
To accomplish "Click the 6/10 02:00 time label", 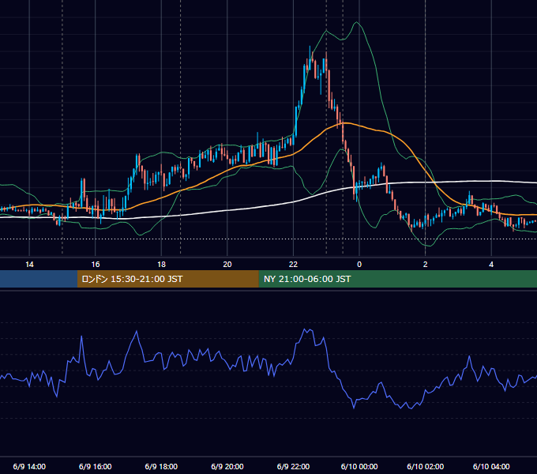I will (x=426, y=466).
